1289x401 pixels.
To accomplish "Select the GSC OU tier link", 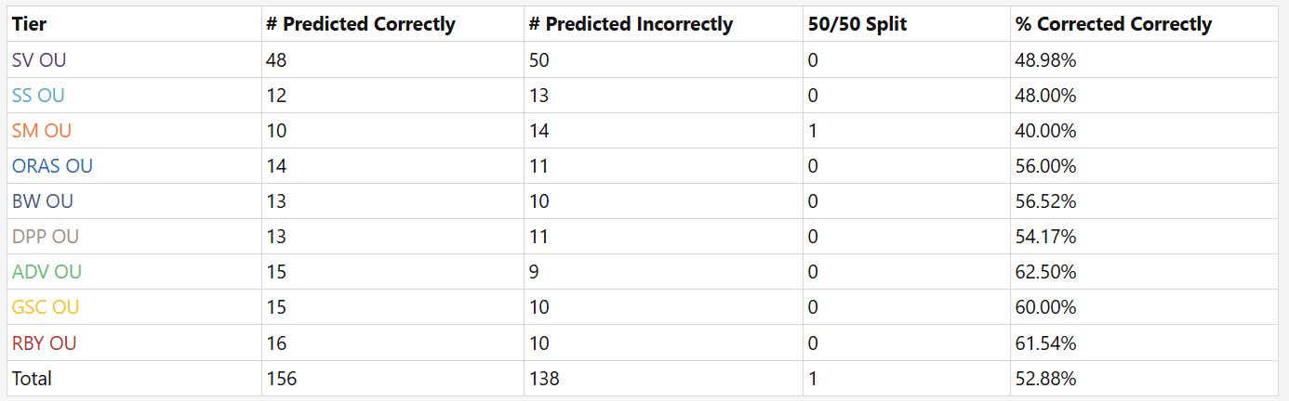I will tap(46, 307).
